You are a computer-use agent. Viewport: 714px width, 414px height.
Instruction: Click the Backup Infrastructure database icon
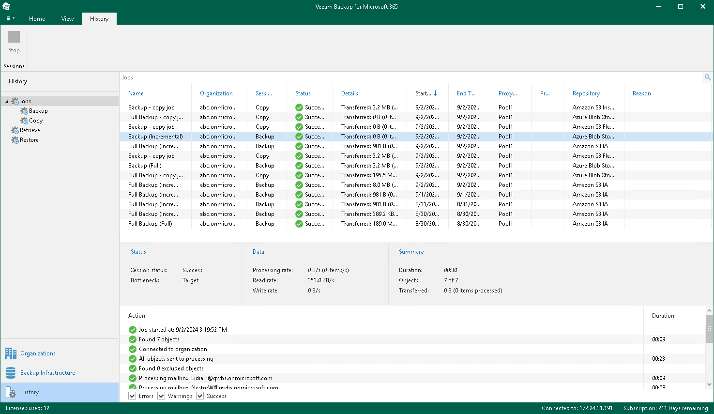pyautogui.click(x=11, y=373)
